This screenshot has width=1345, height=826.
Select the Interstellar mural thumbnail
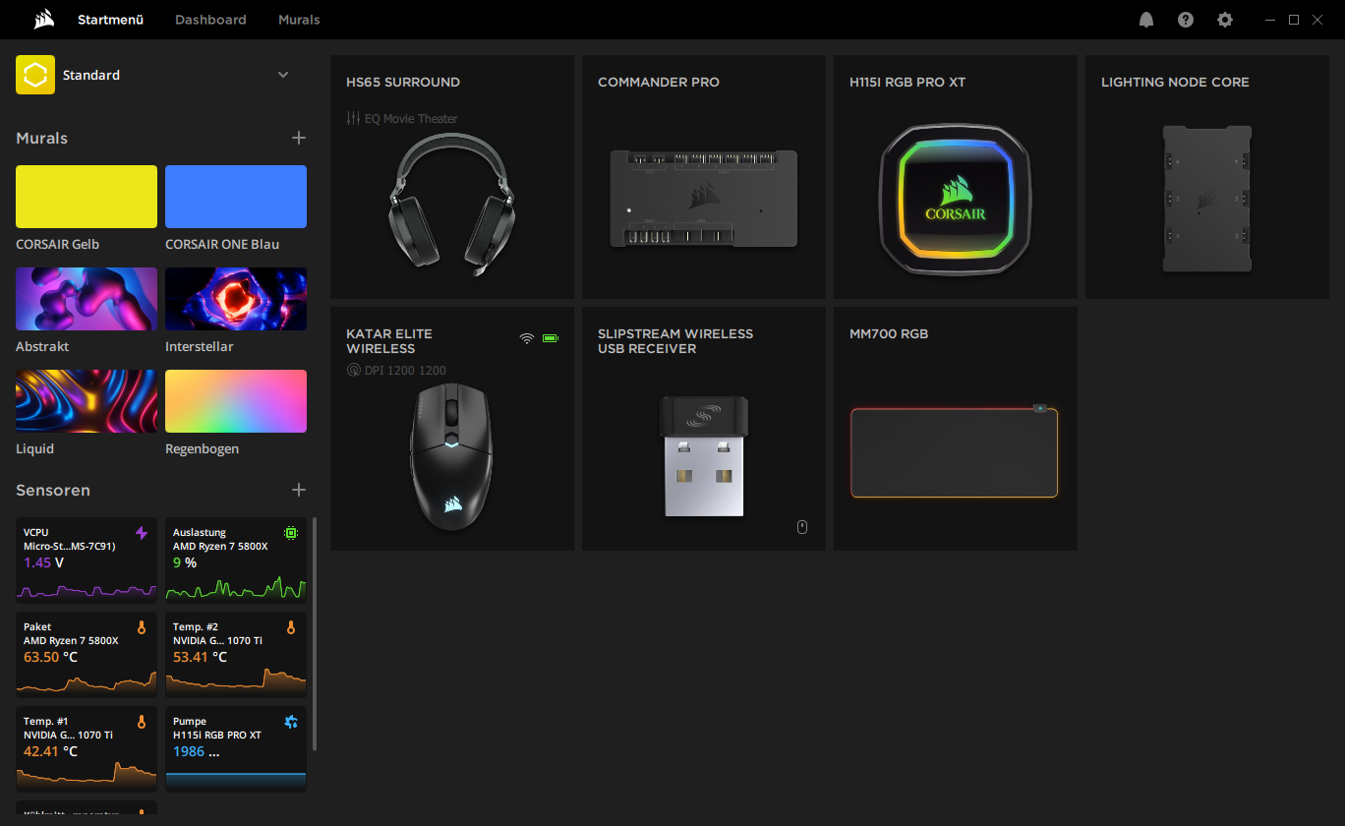(236, 299)
